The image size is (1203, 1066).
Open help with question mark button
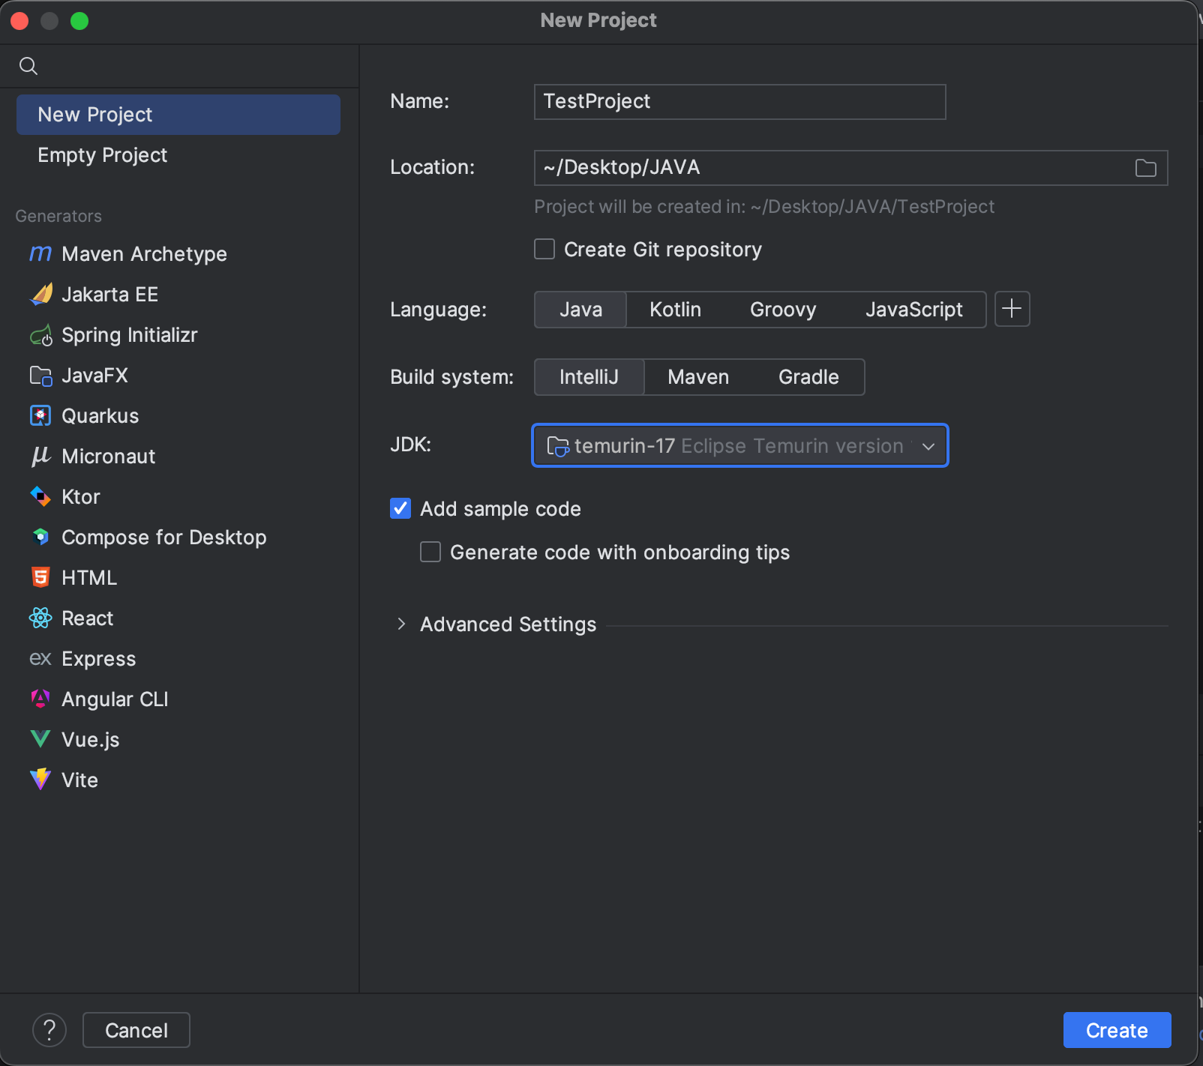point(49,1030)
